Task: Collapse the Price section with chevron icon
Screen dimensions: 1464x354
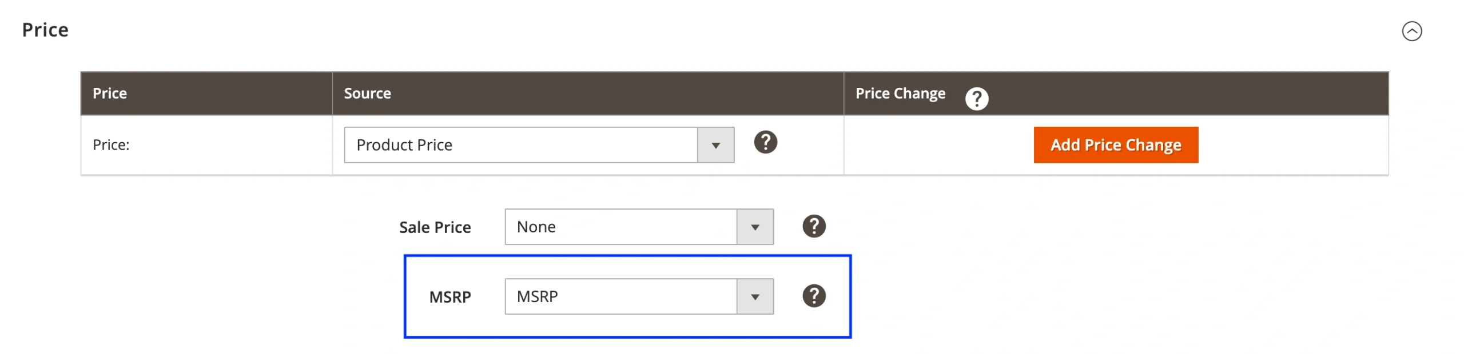Action: coord(1411,31)
